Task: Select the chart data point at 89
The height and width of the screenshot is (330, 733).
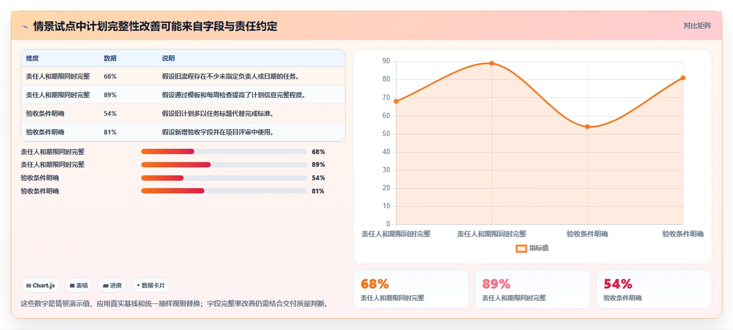Action: (x=491, y=63)
